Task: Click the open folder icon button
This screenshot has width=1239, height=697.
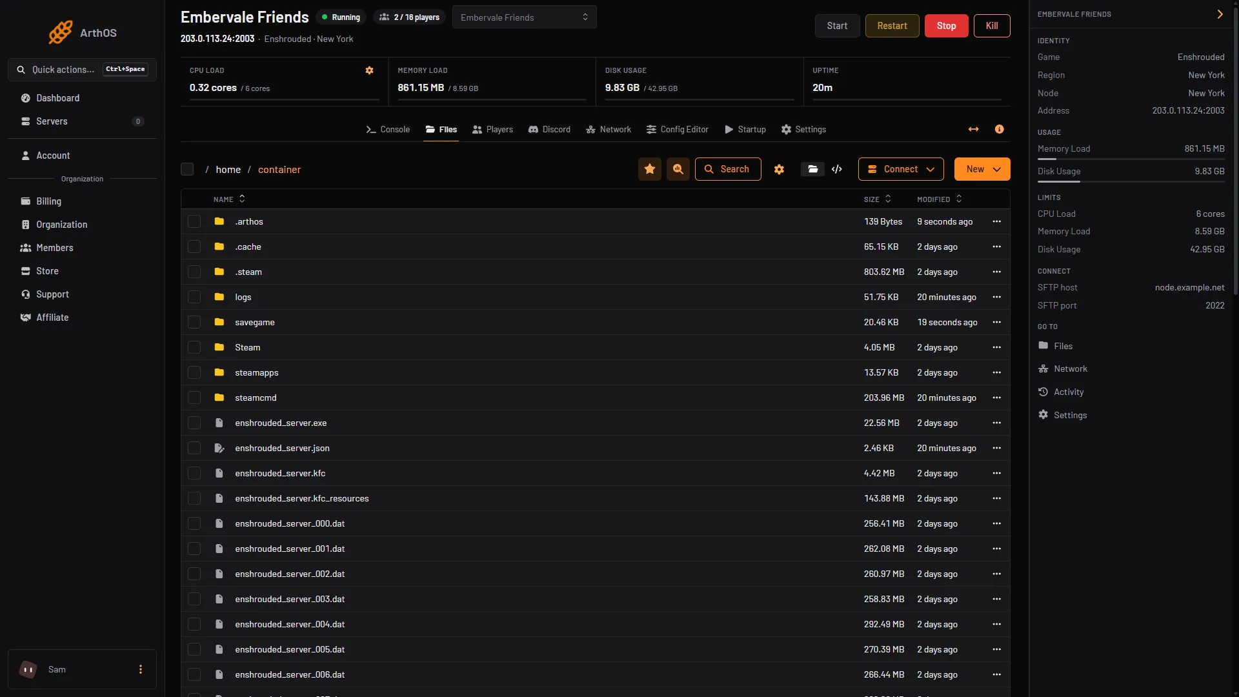Action: pos(812,169)
